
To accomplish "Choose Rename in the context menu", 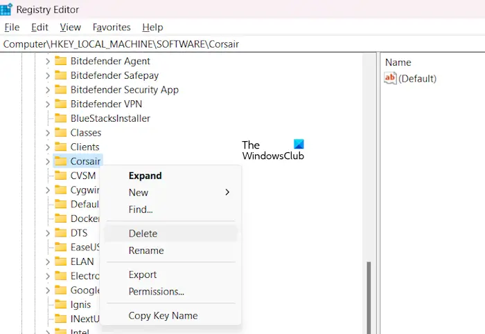I will tap(170, 250).
